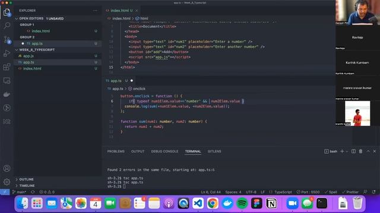380x213 pixels.
Task: Open Explorer more actions ellipsis menu
Action: click(95, 11)
